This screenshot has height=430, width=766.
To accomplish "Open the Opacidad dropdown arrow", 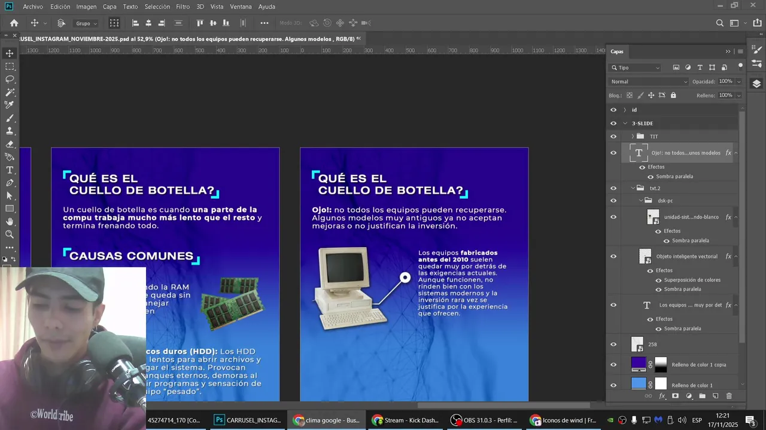I will point(738,82).
